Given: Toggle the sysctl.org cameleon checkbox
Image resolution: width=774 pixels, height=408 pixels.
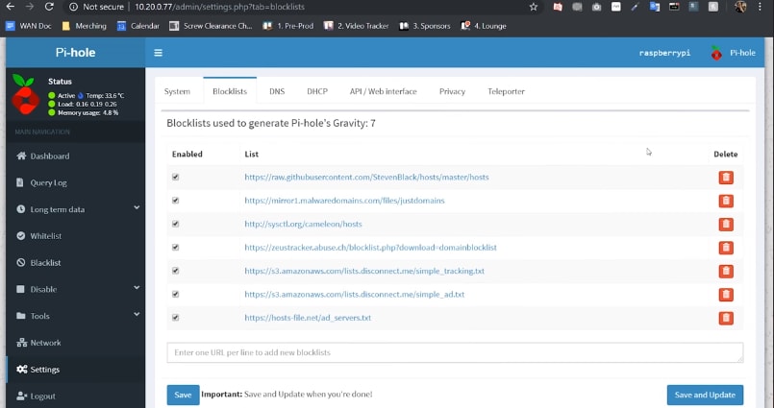Looking at the screenshot, I should click(x=175, y=224).
